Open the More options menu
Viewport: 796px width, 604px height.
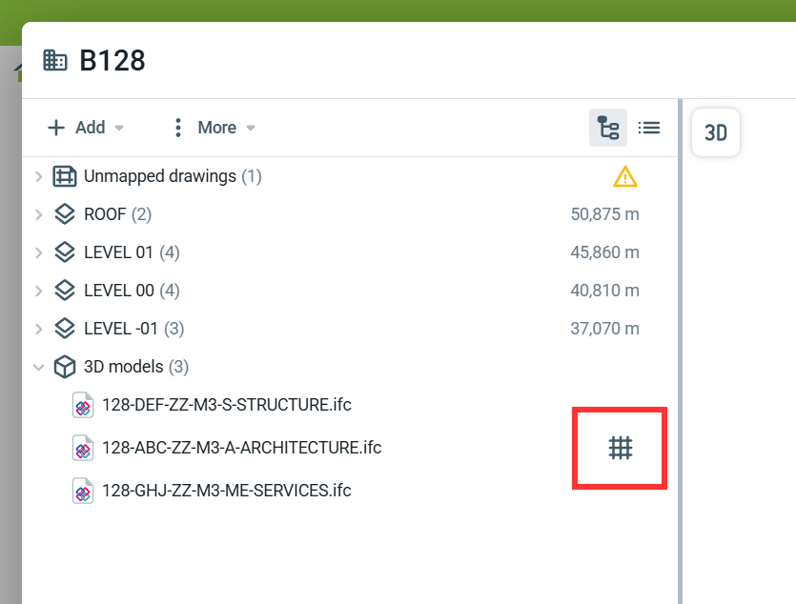click(x=213, y=128)
